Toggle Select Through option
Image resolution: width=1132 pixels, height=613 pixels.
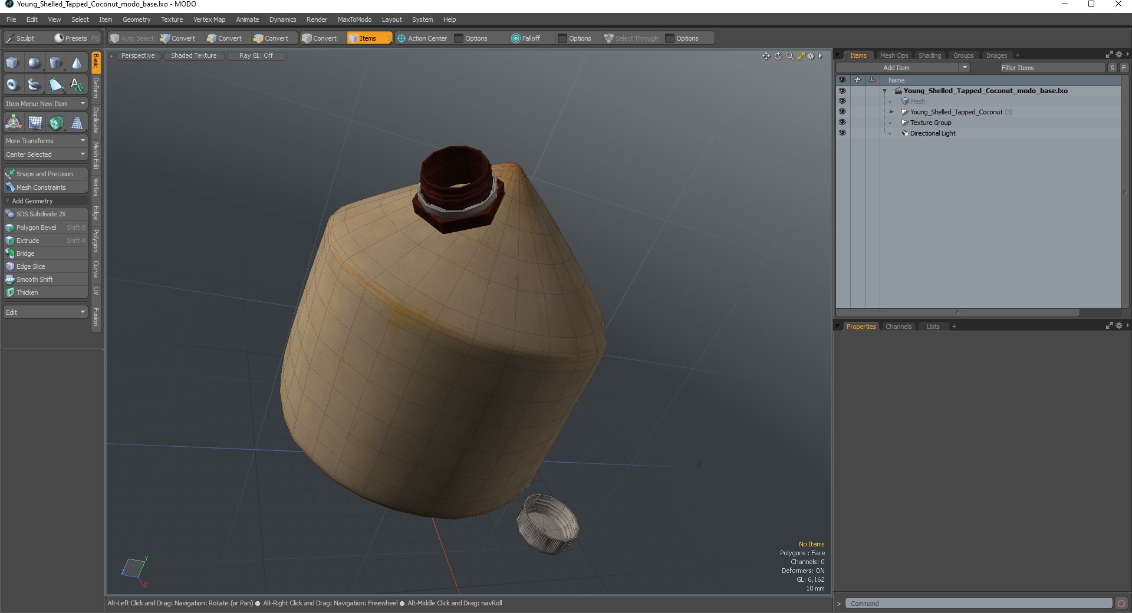(x=631, y=38)
